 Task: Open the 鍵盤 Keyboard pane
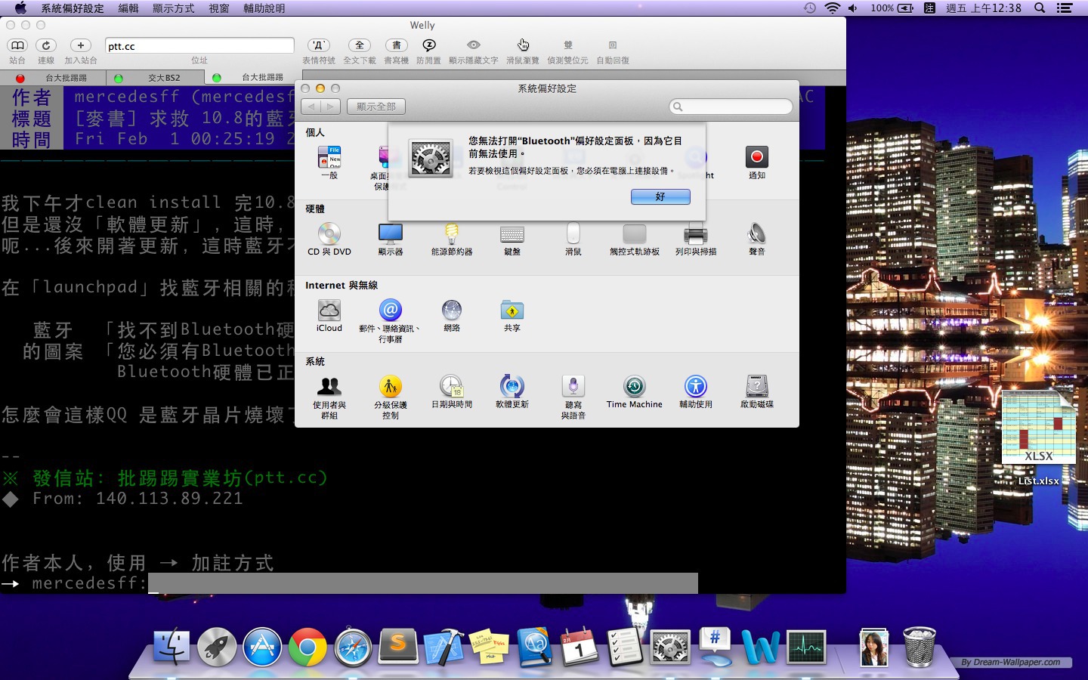[x=512, y=239]
